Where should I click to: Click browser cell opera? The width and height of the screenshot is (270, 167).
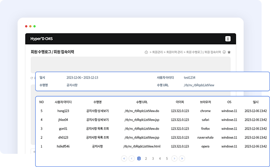pyautogui.click(x=205, y=146)
